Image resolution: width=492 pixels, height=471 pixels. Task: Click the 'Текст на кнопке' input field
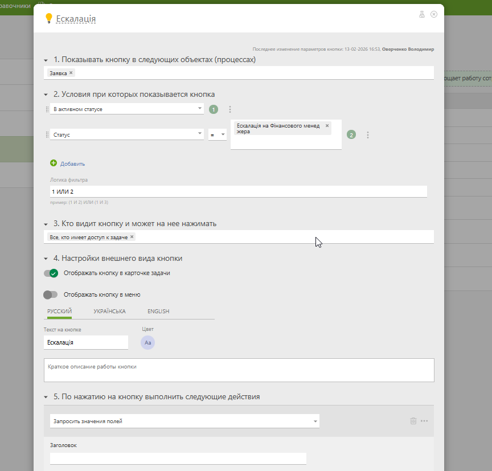(86, 342)
